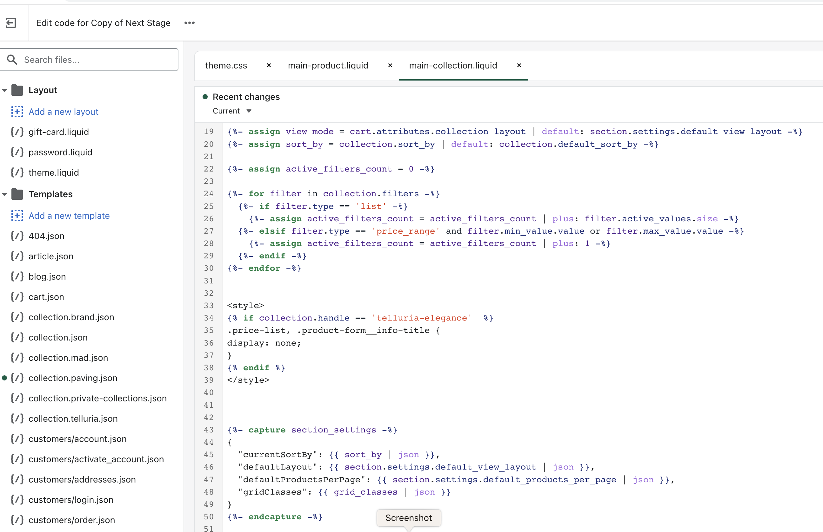Click the Layout folder icon

pyautogui.click(x=17, y=90)
